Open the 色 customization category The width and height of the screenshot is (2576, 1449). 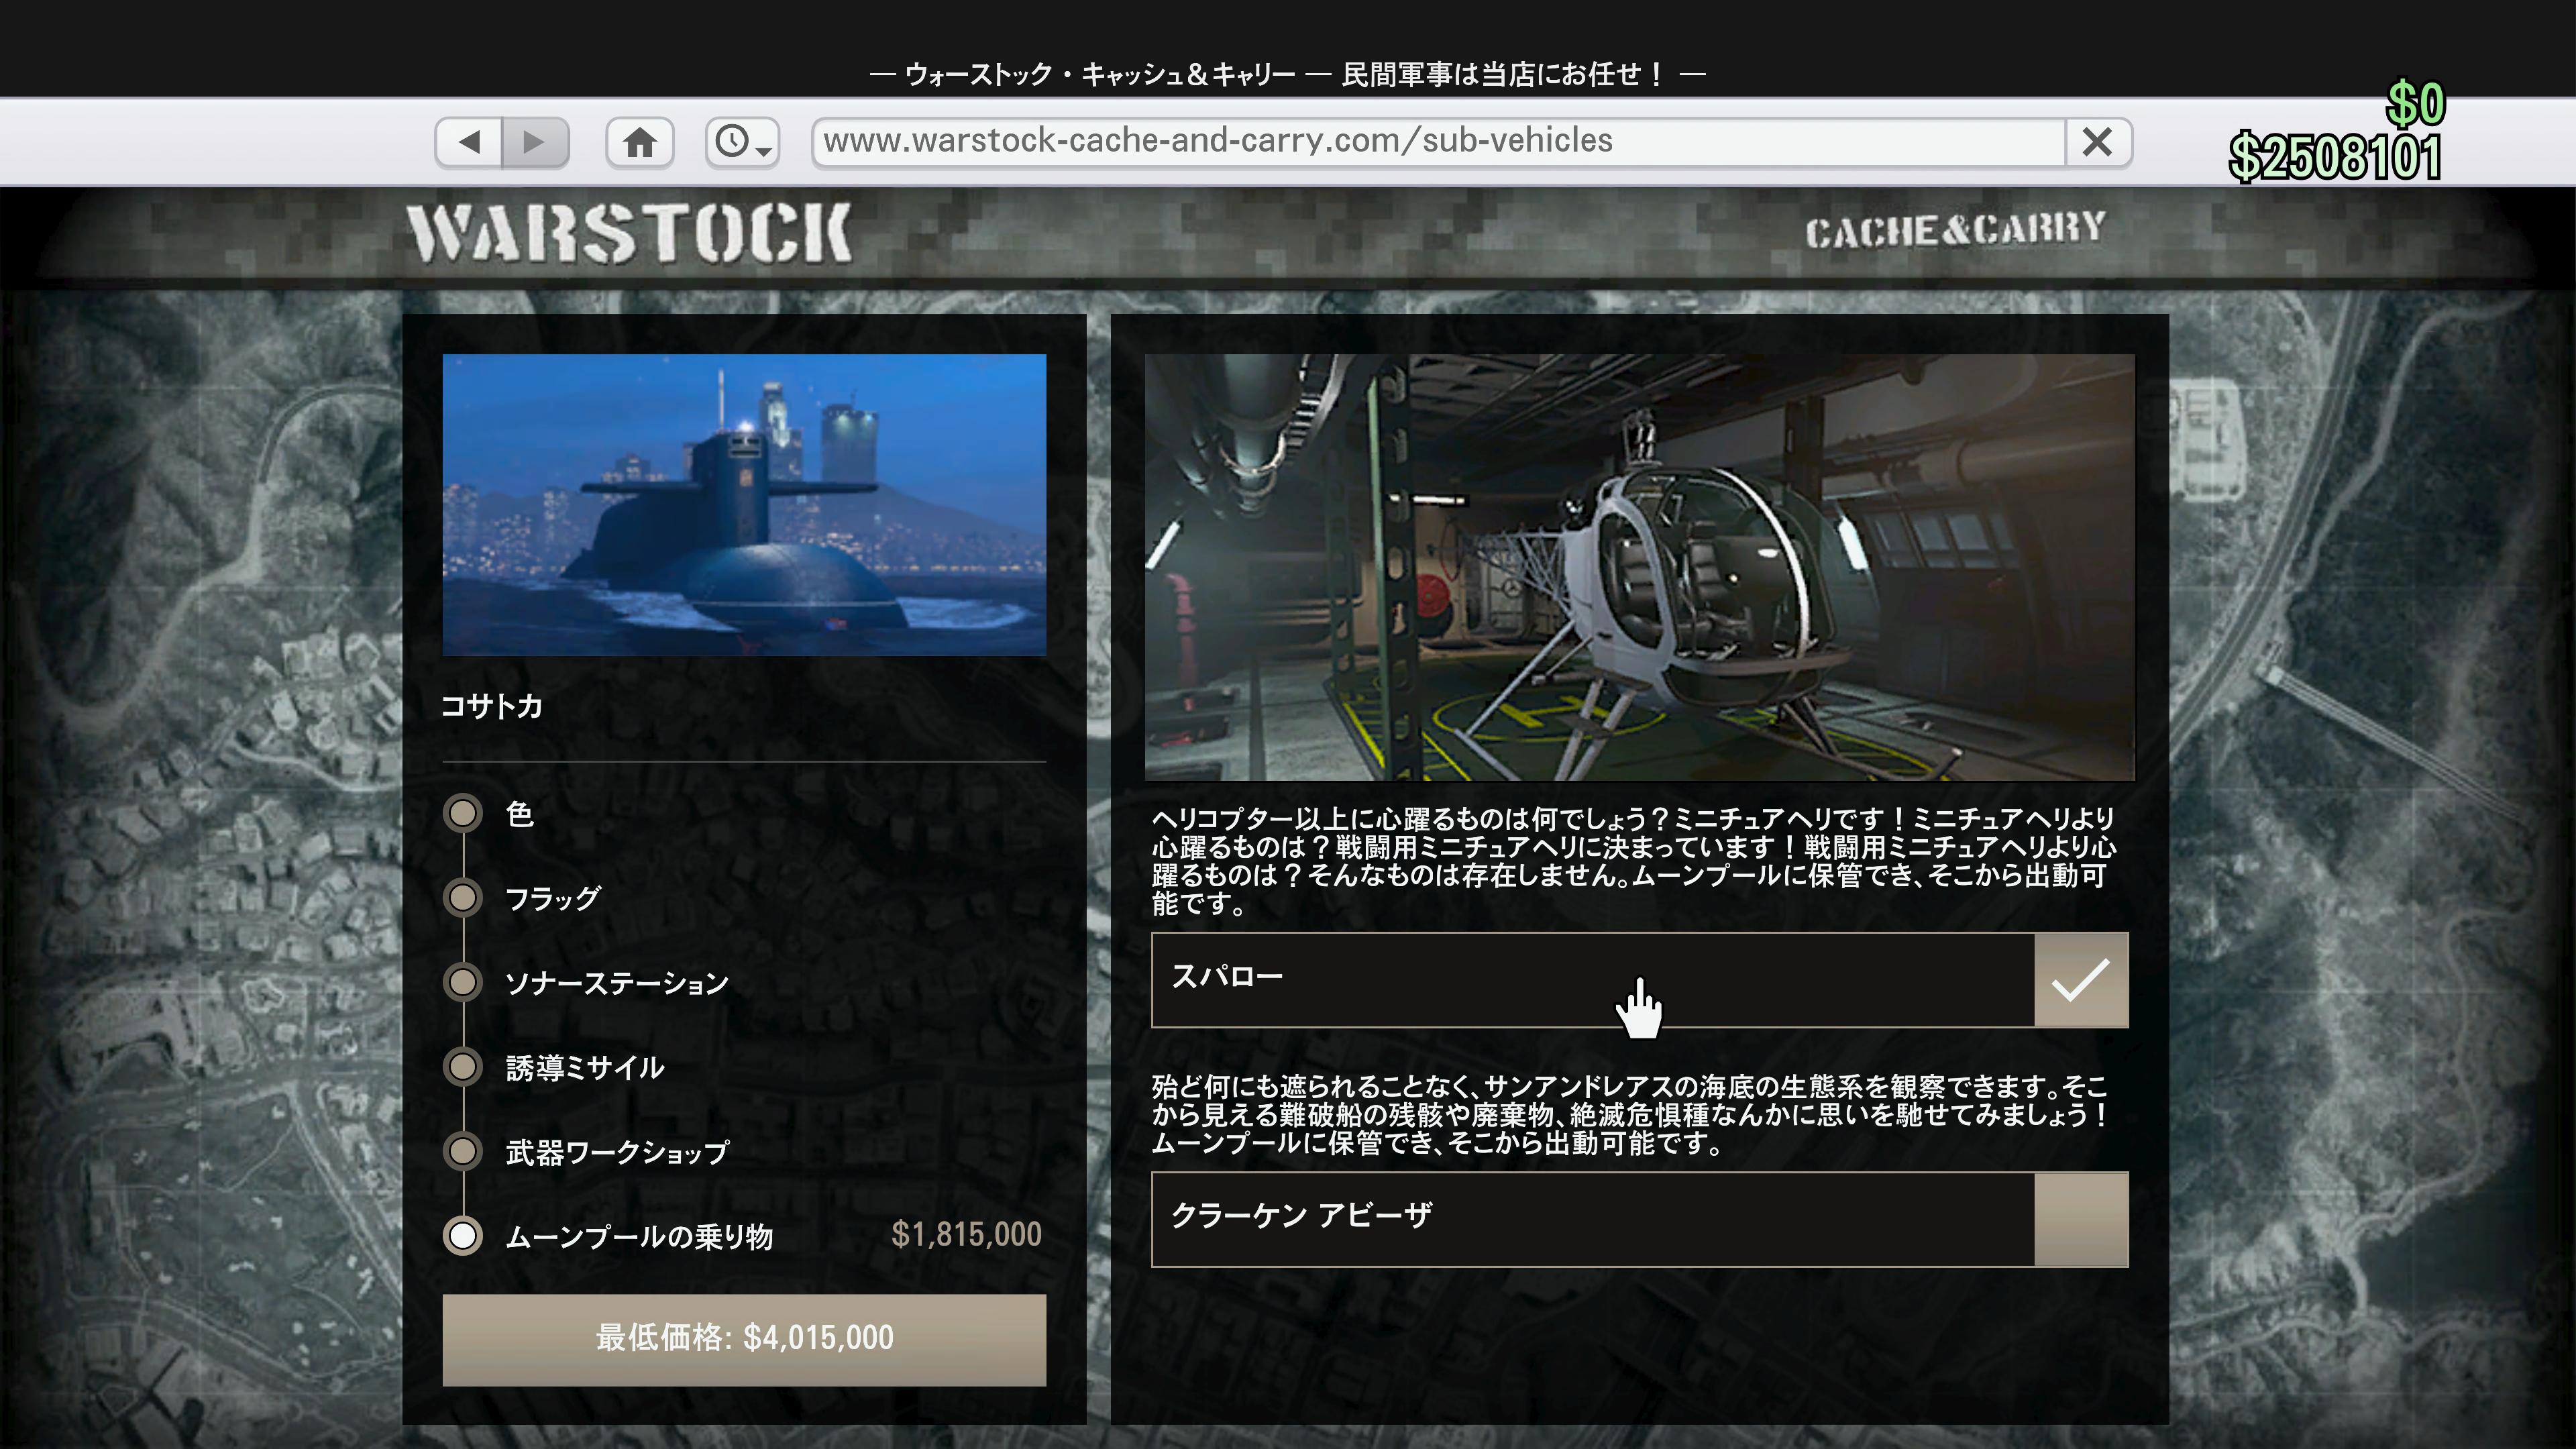coord(519,814)
